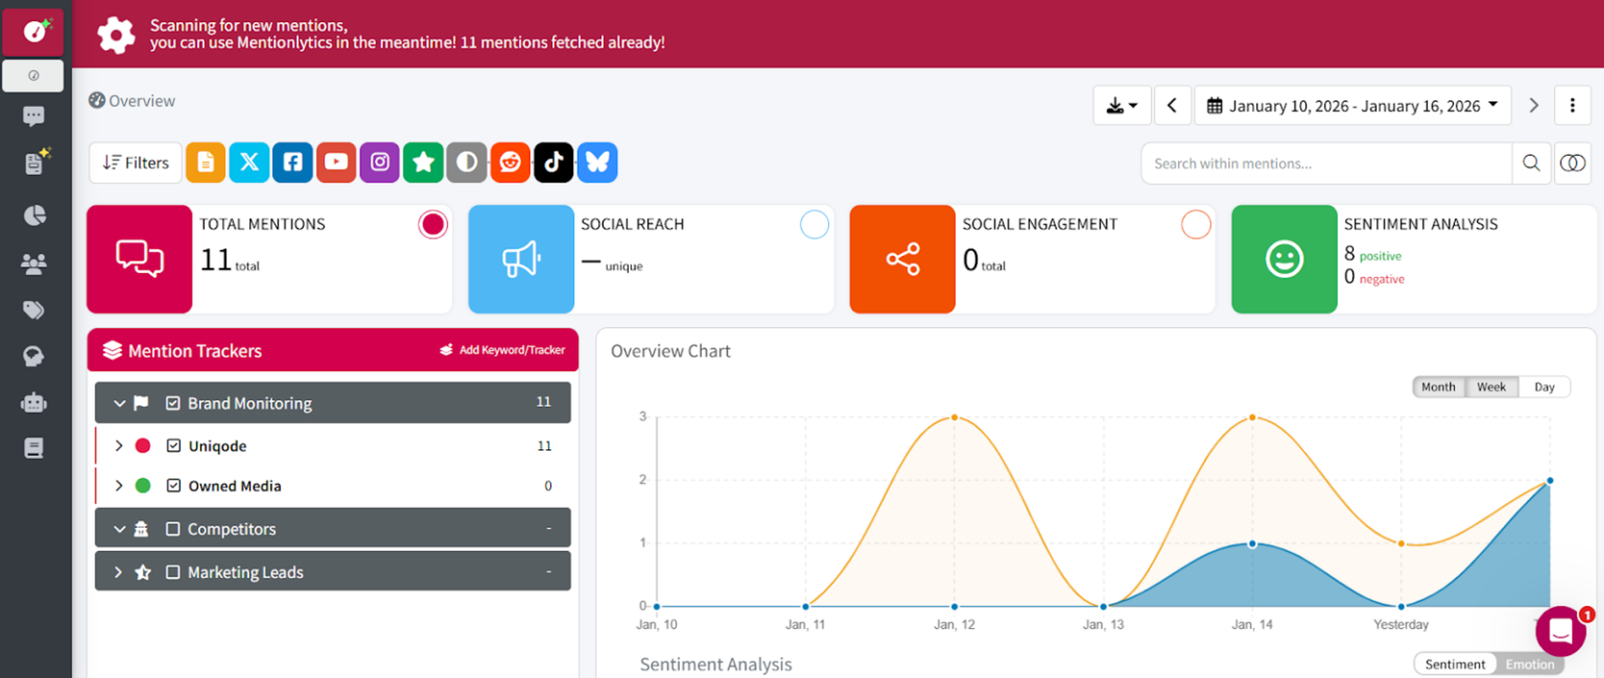Enable the Competitors checkbox
The height and width of the screenshot is (678, 1604).
(x=173, y=528)
